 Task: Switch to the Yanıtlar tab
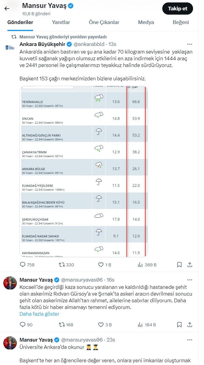pyautogui.click(x=61, y=22)
